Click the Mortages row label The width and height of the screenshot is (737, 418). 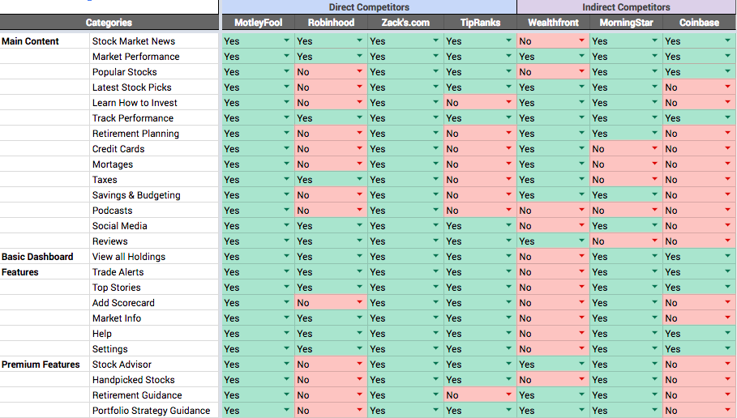click(x=113, y=164)
